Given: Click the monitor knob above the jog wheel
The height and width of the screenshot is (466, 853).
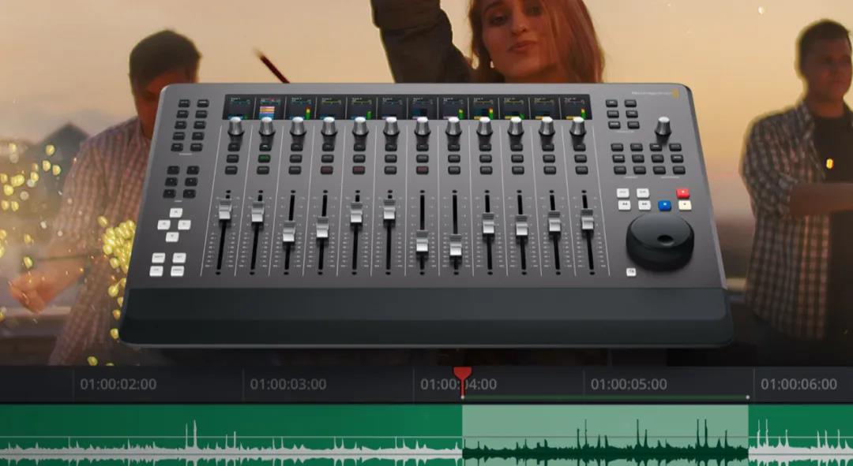Looking at the screenshot, I should (663, 125).
